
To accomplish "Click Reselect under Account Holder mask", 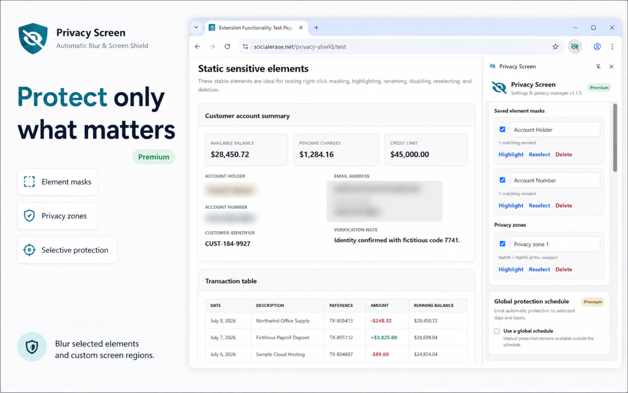I will coord(540,154).
